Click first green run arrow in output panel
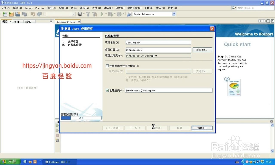This screenshot has height=165, width=275. (57, 126)
